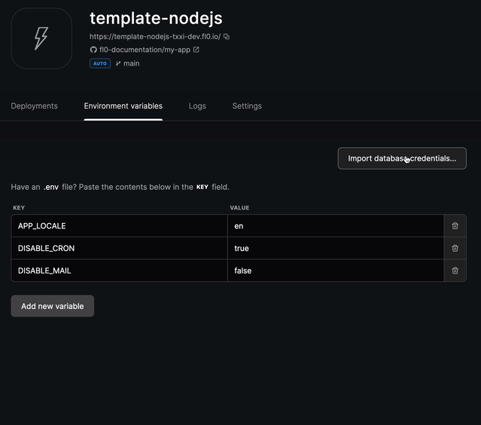The width and height of the screenshot is (481, 425).
Task: Click Import database credentials button
Action: 402,158
